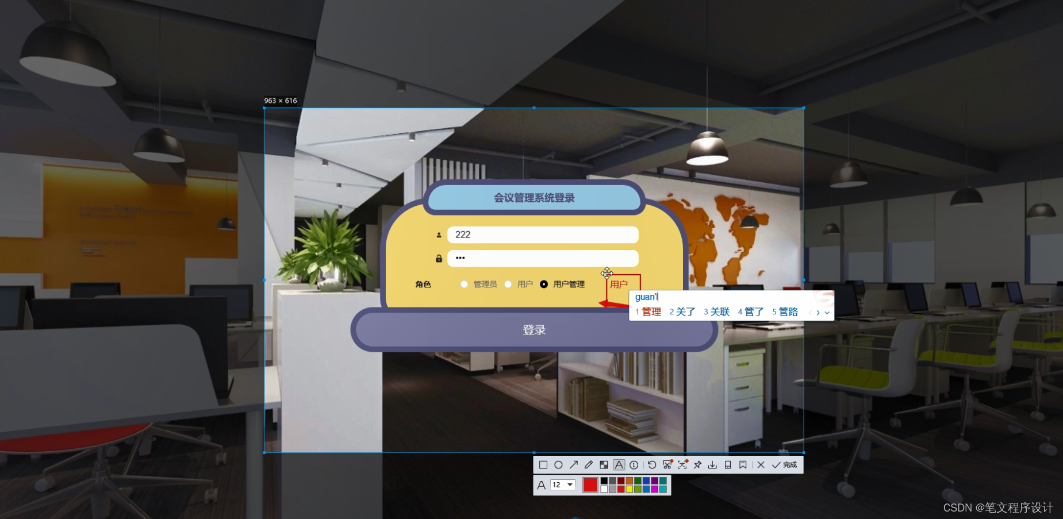Screen dimensions: 1063x519
Task: Open the font size 12 dropdown
Action: [x=562, y=485]
